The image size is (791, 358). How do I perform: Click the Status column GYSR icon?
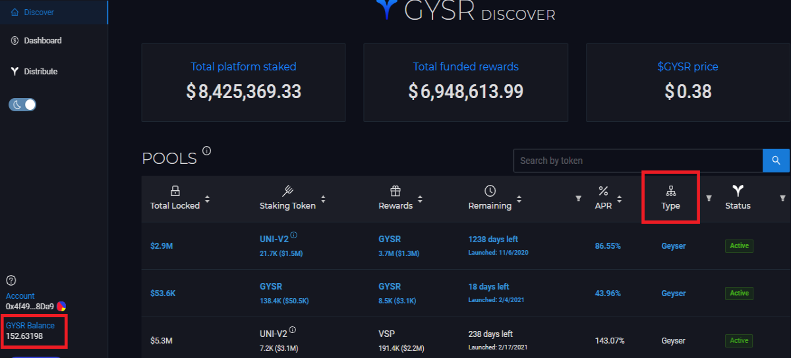tap(738, 191)
